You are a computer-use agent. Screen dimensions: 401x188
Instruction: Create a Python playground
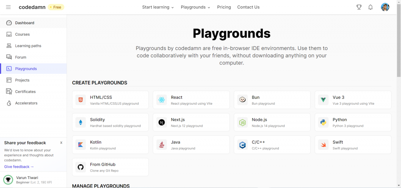353,122
